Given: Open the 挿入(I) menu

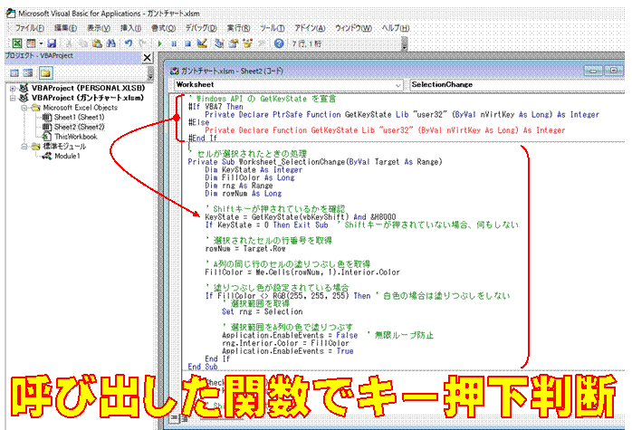Looking at the screenshot, I should tap(130, 28).
